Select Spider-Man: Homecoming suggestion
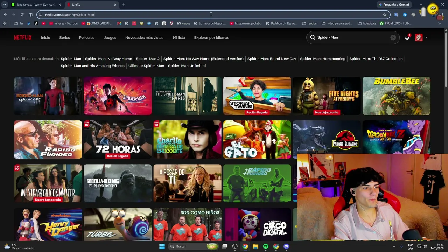 pyautogui.click(x=323, y=59)
